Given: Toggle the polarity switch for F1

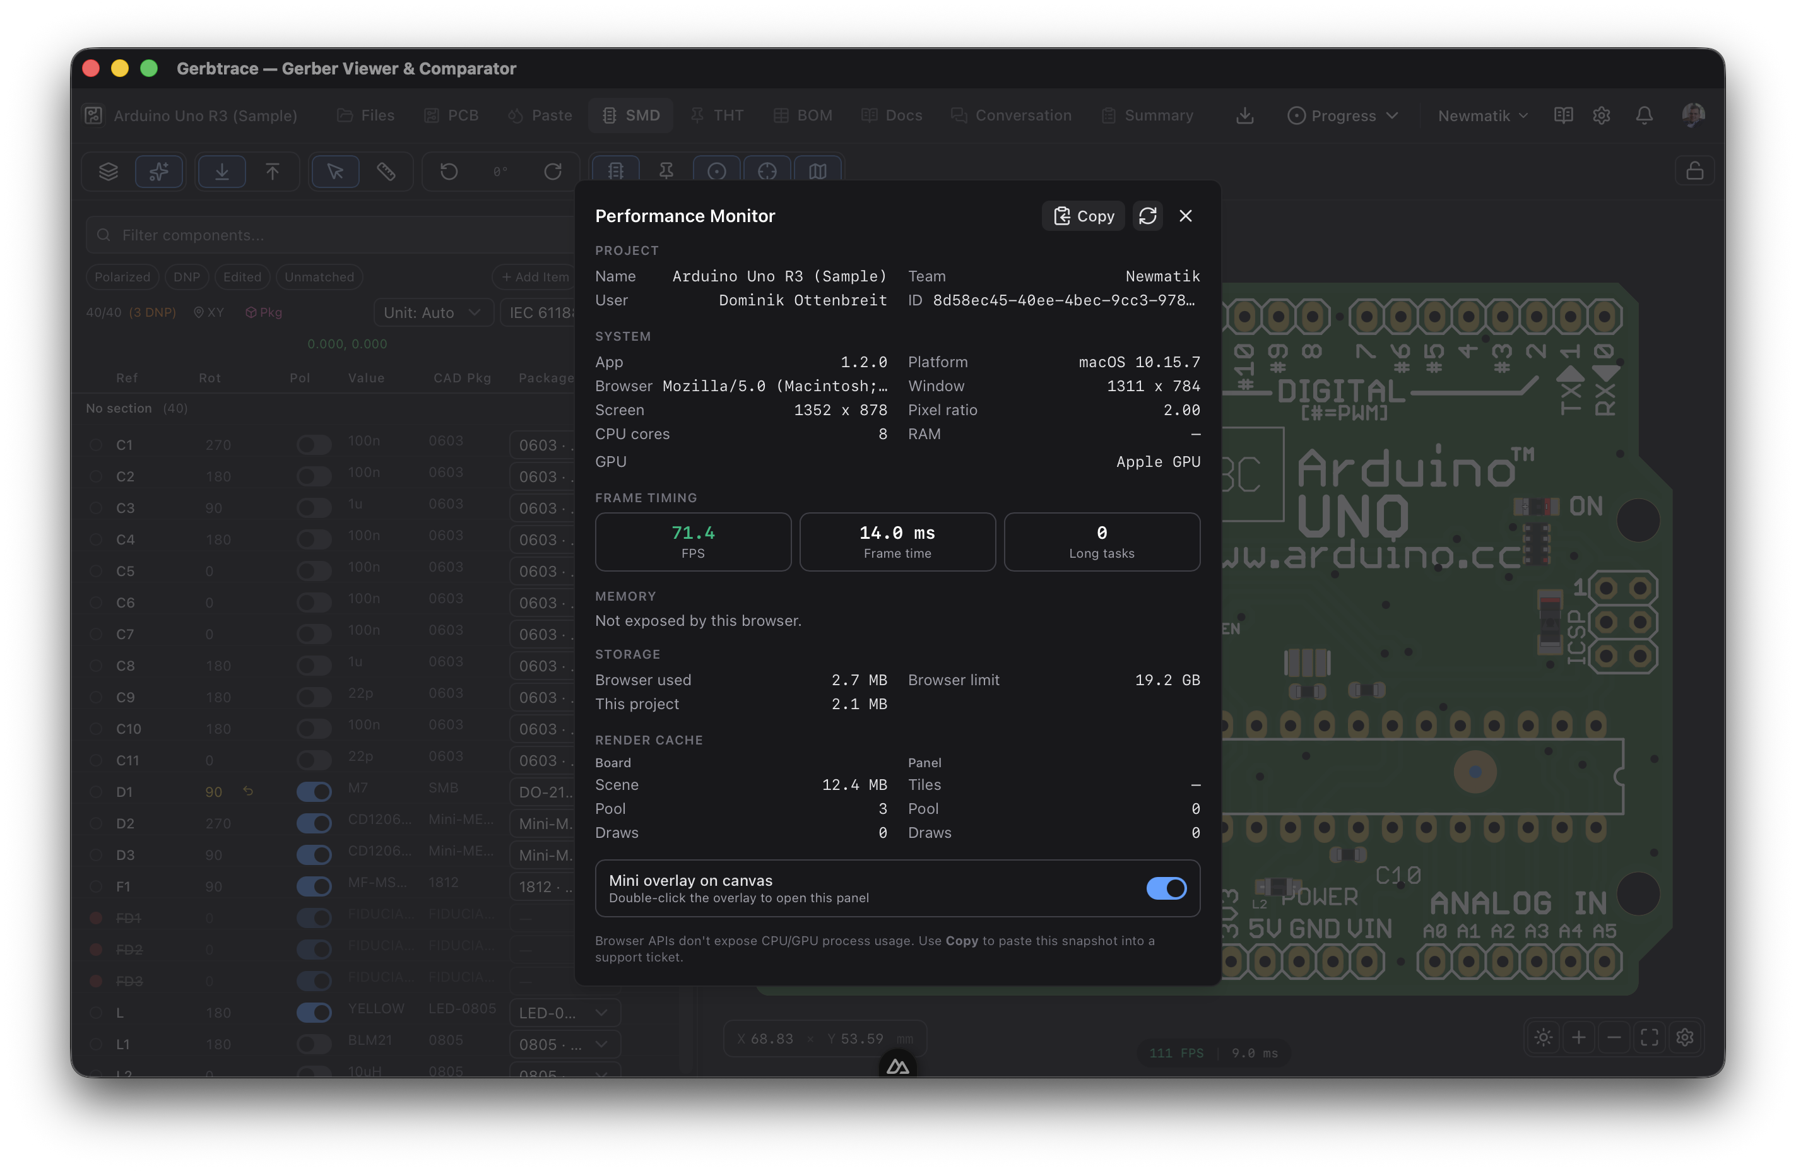Looking at the screenshot, I should [314, 886].
